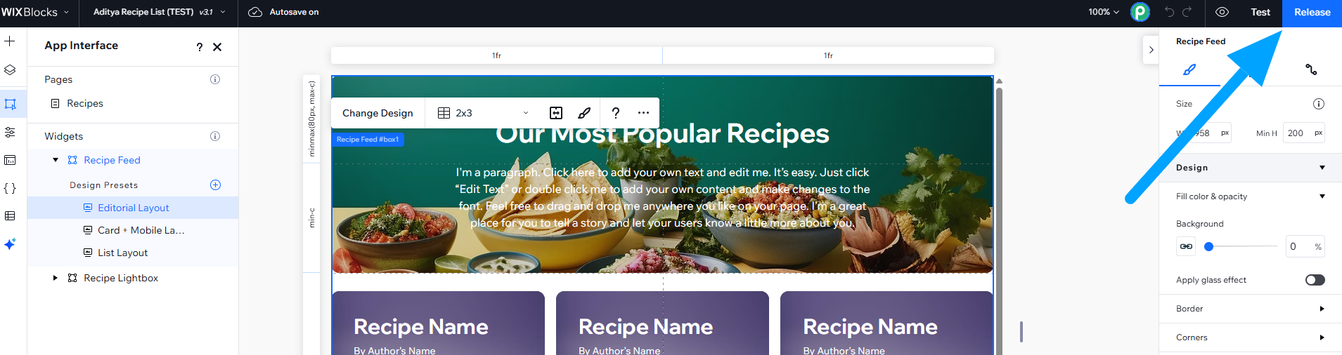Adjust the Background opacity slider
Image resolution: width=1342 pixels, height=355 pixels.
[1243, 246]
